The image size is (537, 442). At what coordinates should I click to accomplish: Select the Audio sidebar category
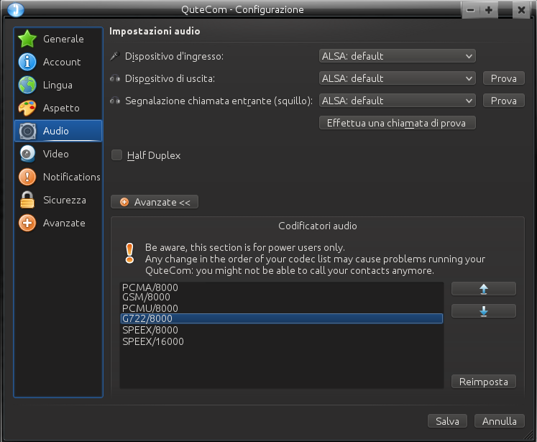[58, 131]
